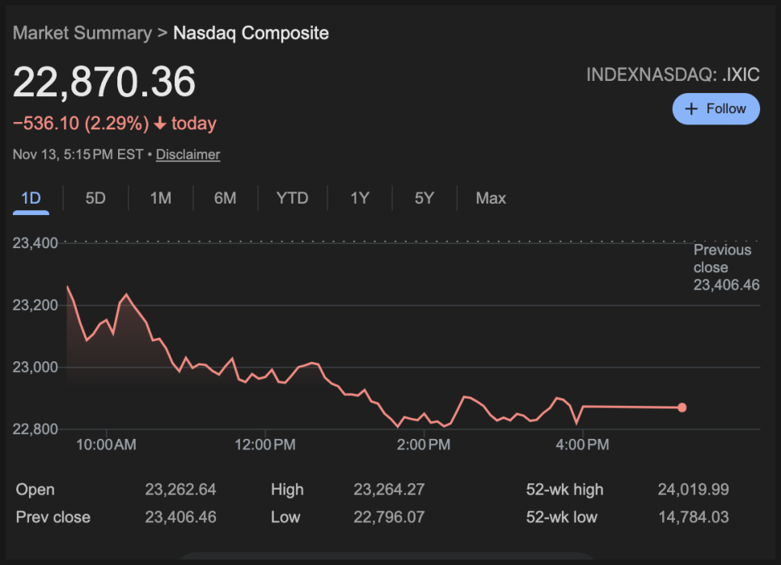Click the Nasdaq Composite title text

click(x=251, y=33)
